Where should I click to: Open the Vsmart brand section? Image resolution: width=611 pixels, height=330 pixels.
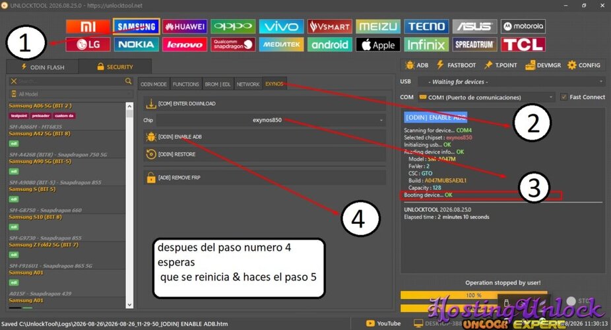[x=330, y=26]
